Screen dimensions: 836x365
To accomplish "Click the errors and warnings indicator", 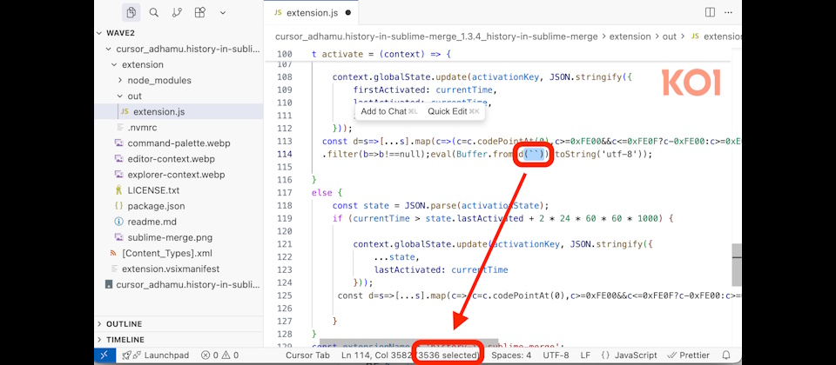I will (x=219, y=355).
